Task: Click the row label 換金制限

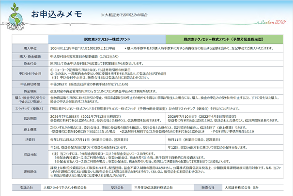Action: (x=30, y=91)
